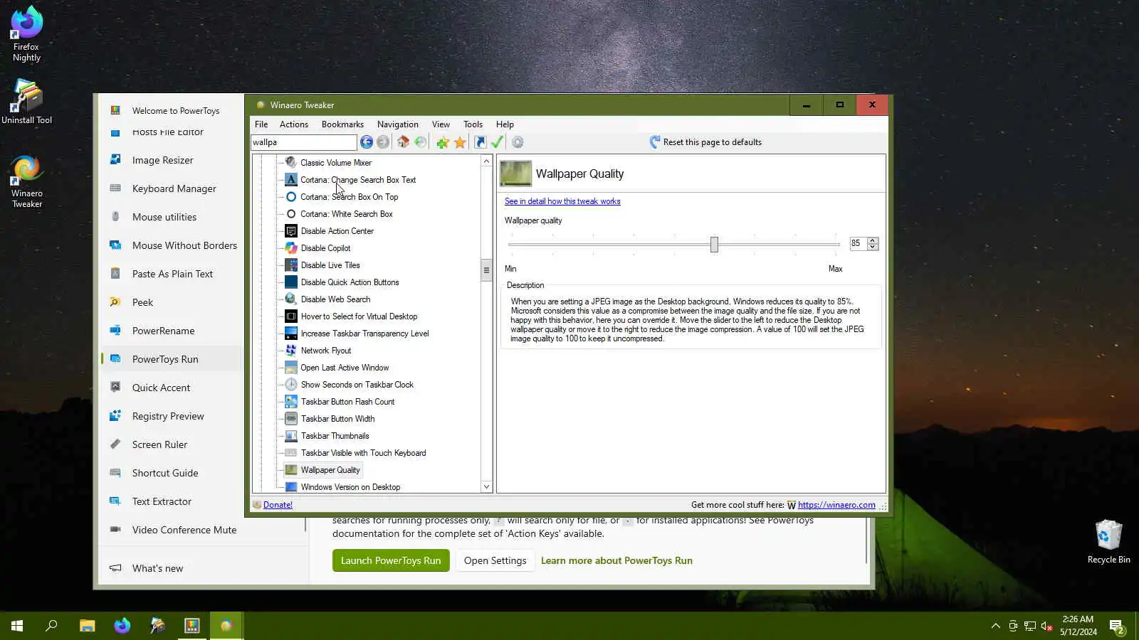Click the Disable Copilot colorful icon

pos(291,248)
